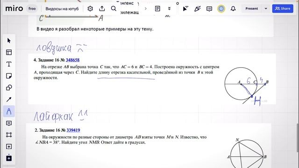Open Present options dropdown arrow

pos(266,8)
